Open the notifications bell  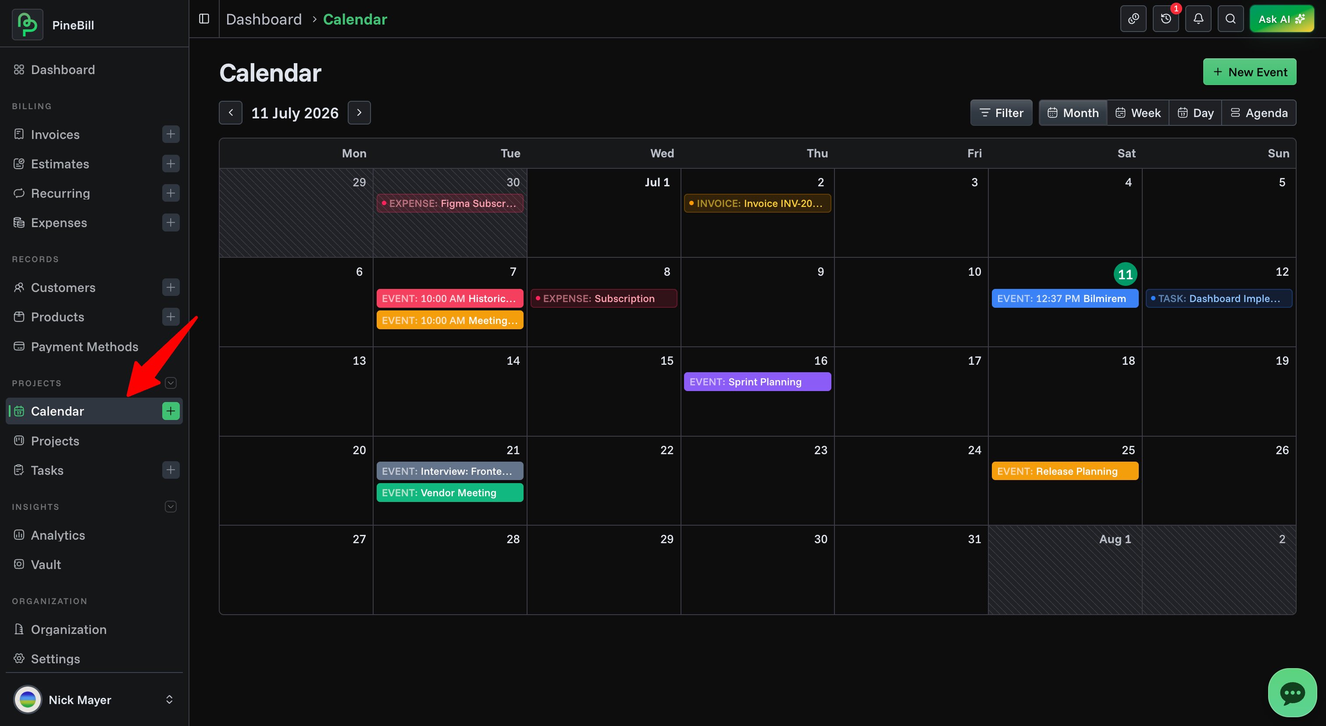coord(1198,19)
